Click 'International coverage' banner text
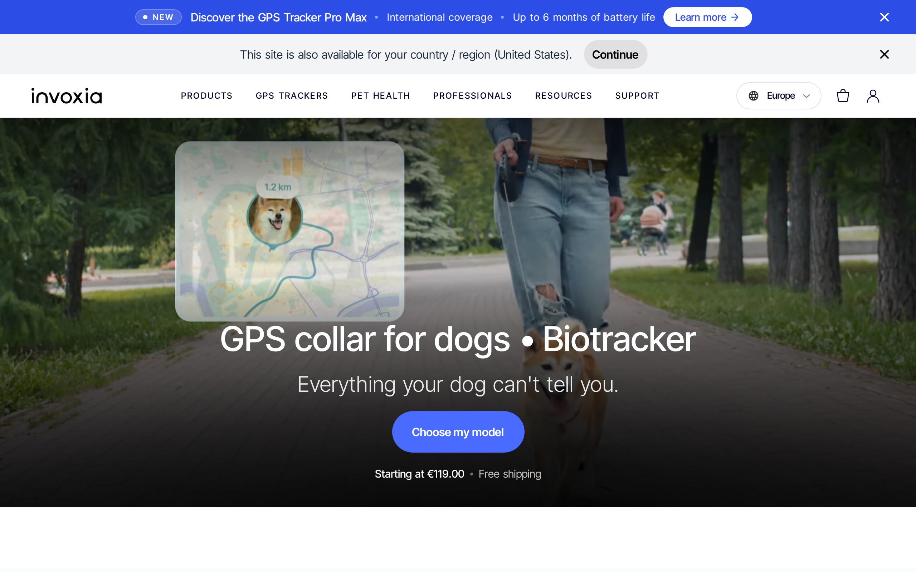Viewport: 916px width, 572px height. 439,18
